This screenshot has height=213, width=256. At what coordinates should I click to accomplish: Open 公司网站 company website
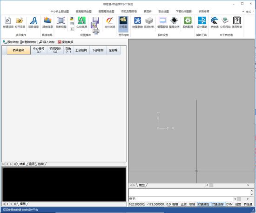point(225,22)
